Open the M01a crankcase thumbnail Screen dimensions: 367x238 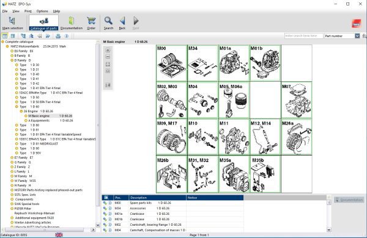[x=234, y=63]
